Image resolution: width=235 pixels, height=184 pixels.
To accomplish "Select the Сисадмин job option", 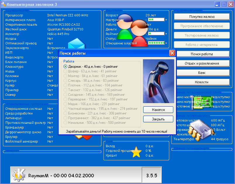I will (65, 94).
